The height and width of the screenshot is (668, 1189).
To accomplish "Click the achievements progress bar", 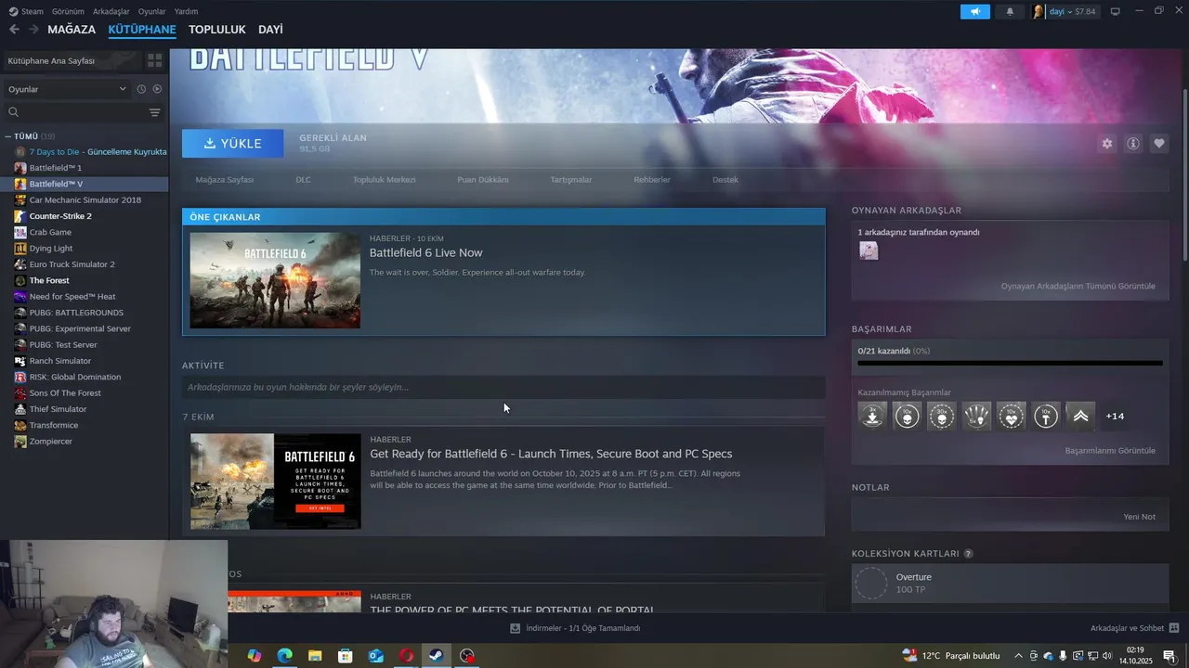I will 1010,363.
